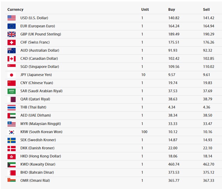Click the Sell column header

coord(206,10)
